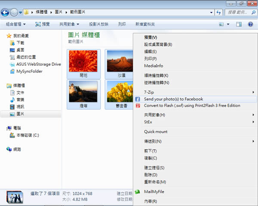Open the change view options dropdown arrow
Image resolution: width=258 pixels, height=206 pixels.
pyautogui.click(x=228, y=25)
